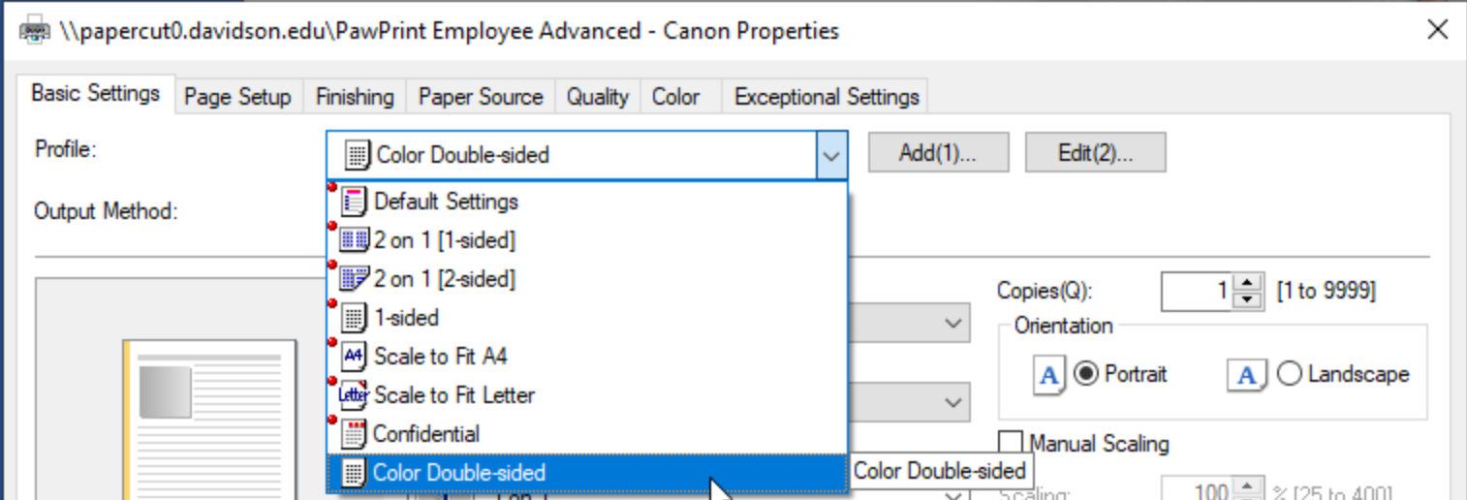The width and height of the screenshot is (1467, 500).
Task: Select the Default Settings profile icon
Action: click(355, 202)
